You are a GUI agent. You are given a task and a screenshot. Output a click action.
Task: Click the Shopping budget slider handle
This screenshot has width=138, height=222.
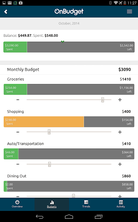click(49, 132)
